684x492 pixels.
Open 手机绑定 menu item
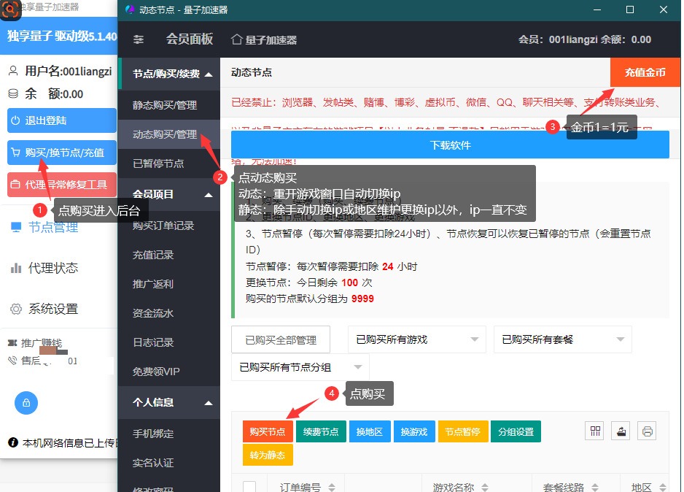170,434
